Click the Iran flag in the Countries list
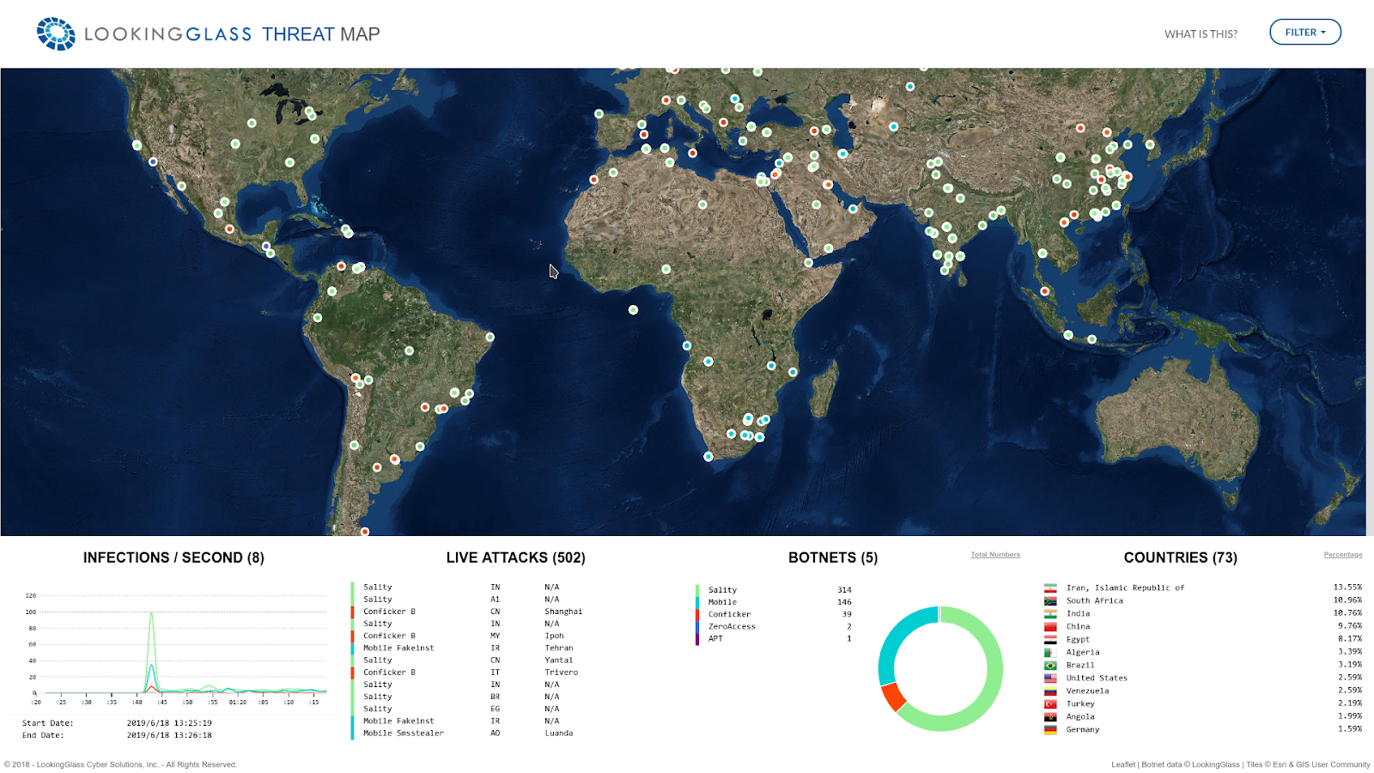The width and height of the screenshot is (1374, 773). tap(1051, 587)
